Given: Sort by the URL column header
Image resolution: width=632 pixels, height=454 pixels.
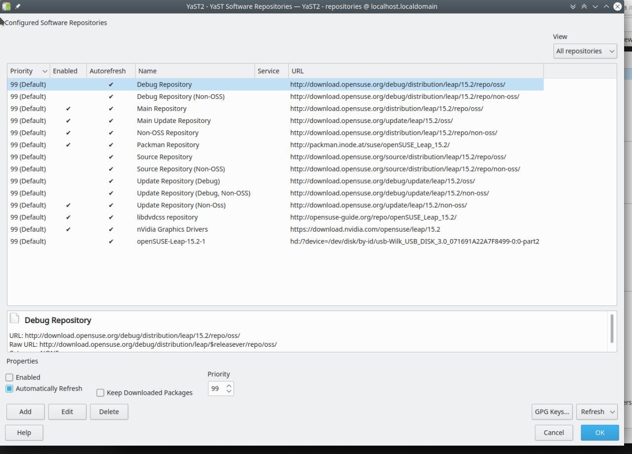Looking at the screenshot, I should click(x=416, y=71).
